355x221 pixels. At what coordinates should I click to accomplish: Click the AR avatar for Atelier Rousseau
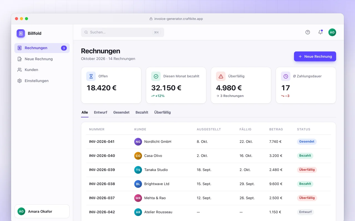pyautogui.click(x=138, y=212)
